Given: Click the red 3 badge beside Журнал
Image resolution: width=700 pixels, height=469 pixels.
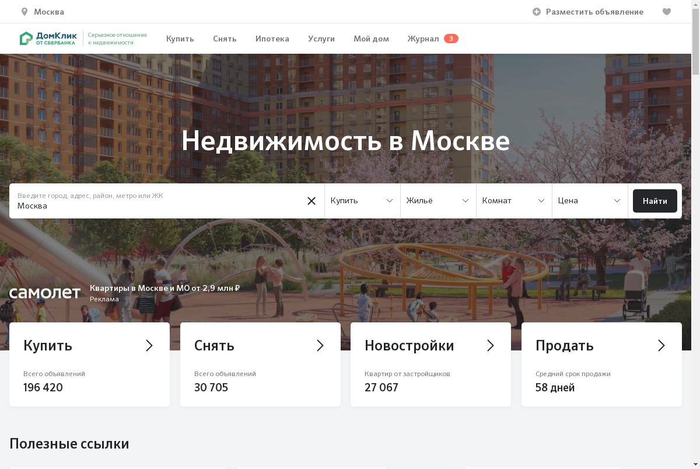Looking at the screenshot, I should 451,39.
